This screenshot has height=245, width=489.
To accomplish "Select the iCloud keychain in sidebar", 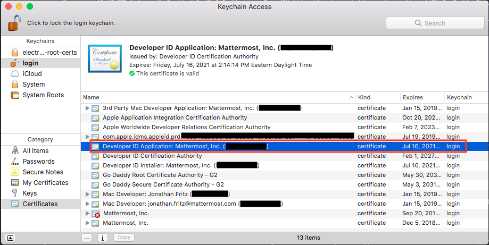I will tap(32, 74).
